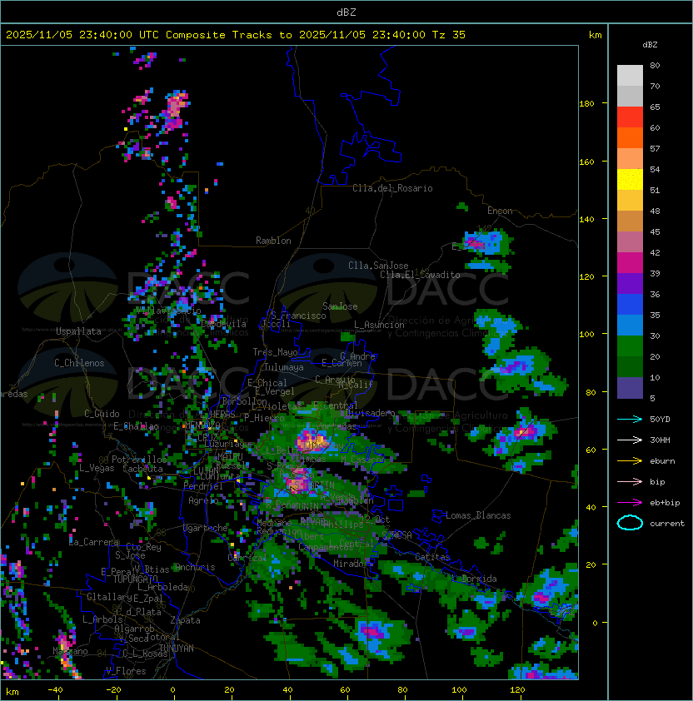Click the C_Chilenos place label
693x701 pixels.
click(x=79, y=363)
